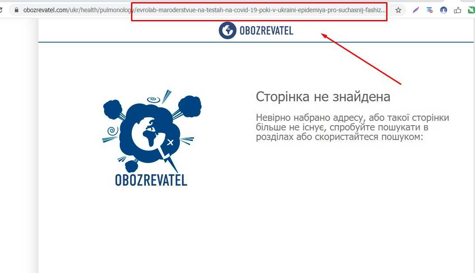Click the bookmark star in address bar
Image resolution: width=475 pixels, height=273 pixels.
coord(398,10)
